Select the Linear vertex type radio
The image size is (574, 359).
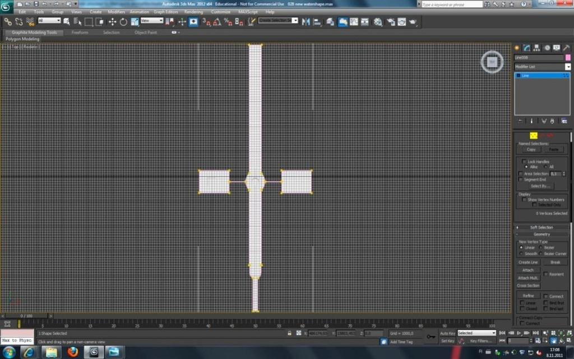tap(521, 247)
